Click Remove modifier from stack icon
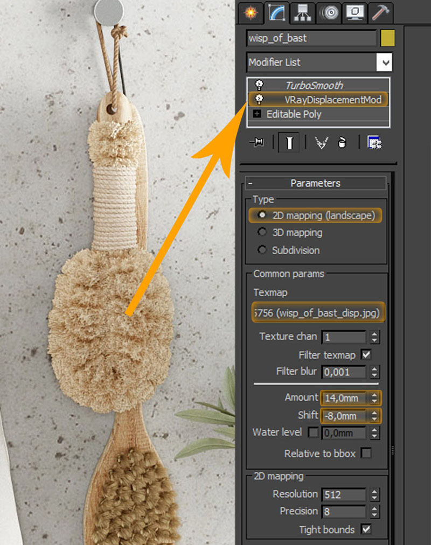Screen dimensions: 431x545 tap(342, 143)
